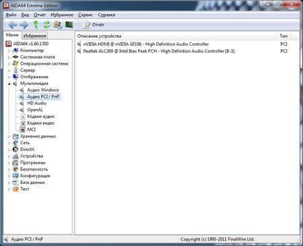The width and height of the screenshot is (303, 246).
Task: Expand the Операционная система node
Action: (9, 64)
